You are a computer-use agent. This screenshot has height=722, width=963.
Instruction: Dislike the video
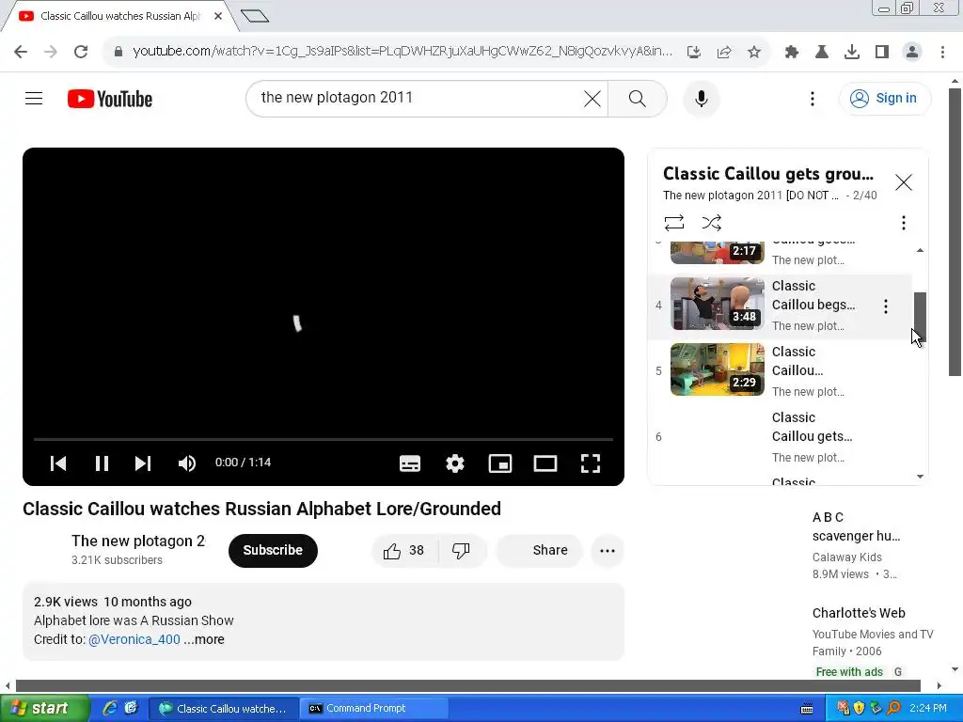pos(462,551)
